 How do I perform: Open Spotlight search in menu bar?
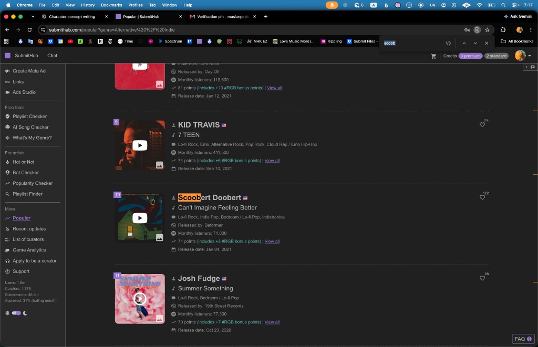coord(503,5)
